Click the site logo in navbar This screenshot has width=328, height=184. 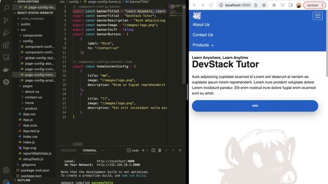tap(197, 16)
